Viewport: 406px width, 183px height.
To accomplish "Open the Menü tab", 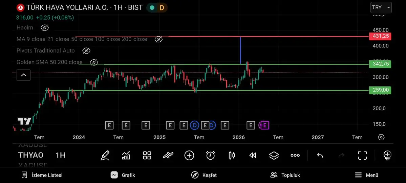I will [366, 175].
